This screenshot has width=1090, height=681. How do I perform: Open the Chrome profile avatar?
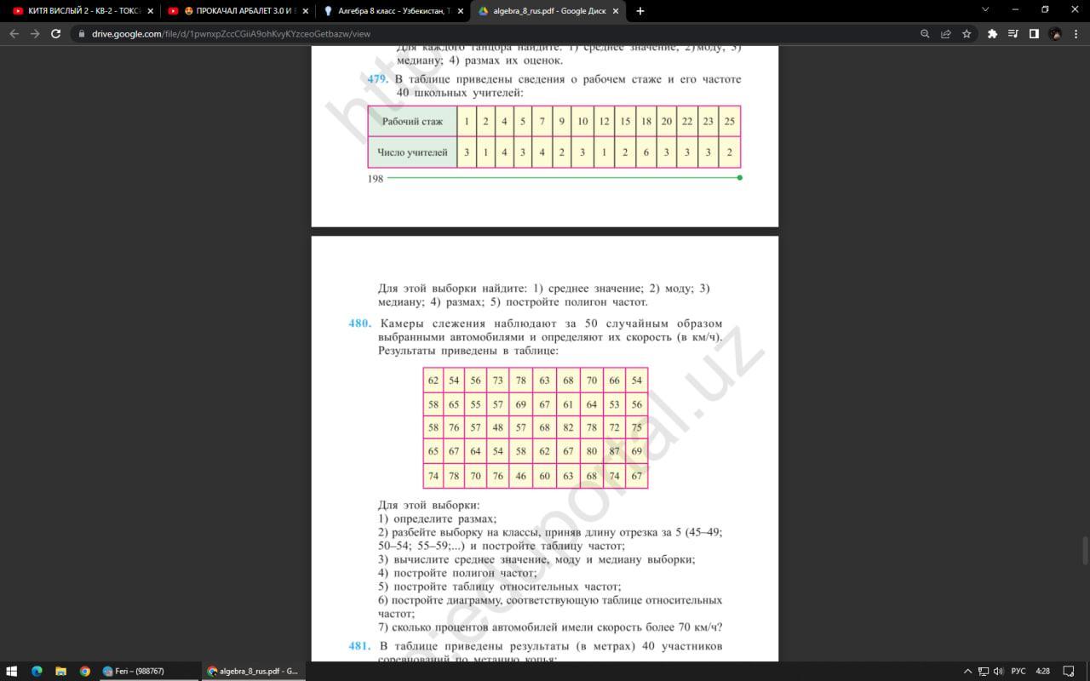click(x=1055, y=34)
